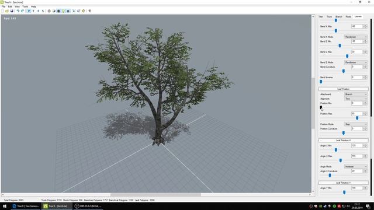Open the Attachment dropdown
The height and width of the screenshot is (210, 374).
pyautogui.click(x=356, y=94)
